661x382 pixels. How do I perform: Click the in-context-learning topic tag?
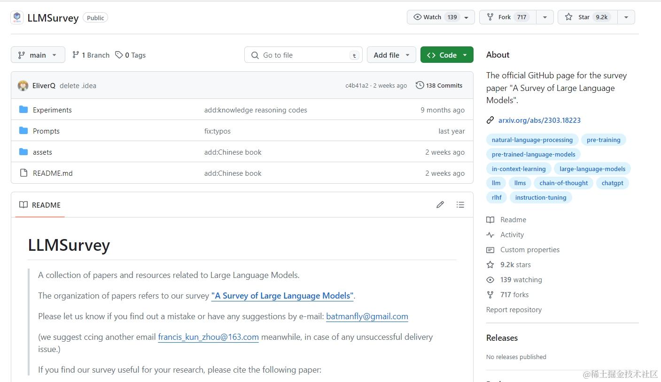[519, 169]
